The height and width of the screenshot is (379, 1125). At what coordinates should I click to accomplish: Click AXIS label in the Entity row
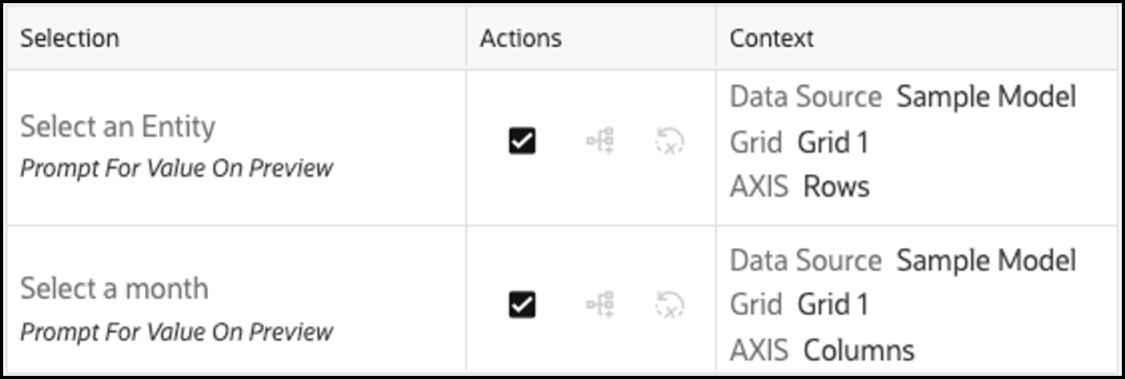(x=759, y=188)
